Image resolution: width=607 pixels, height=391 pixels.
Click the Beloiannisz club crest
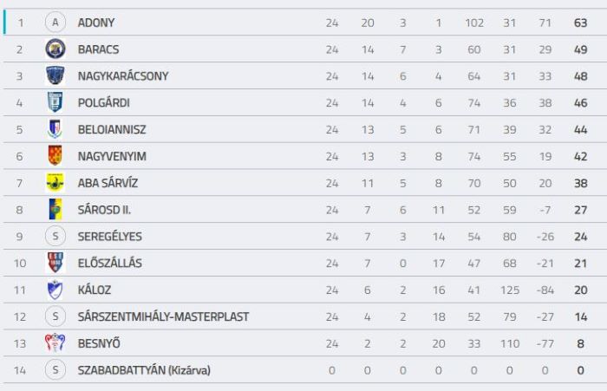pos(55,129)
